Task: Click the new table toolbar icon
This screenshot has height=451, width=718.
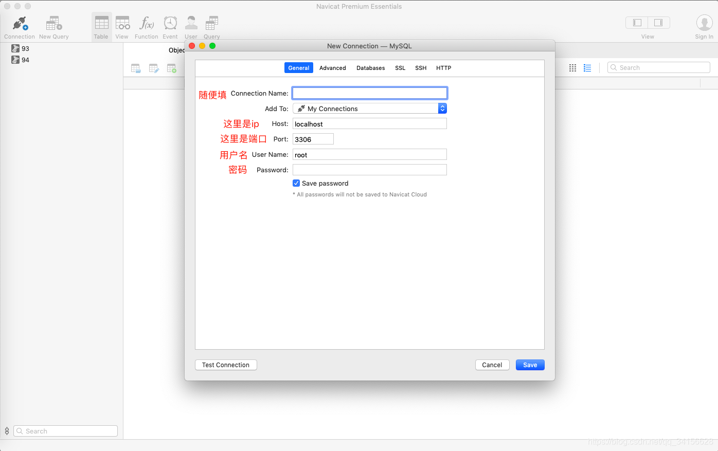Action: point(172,68)
